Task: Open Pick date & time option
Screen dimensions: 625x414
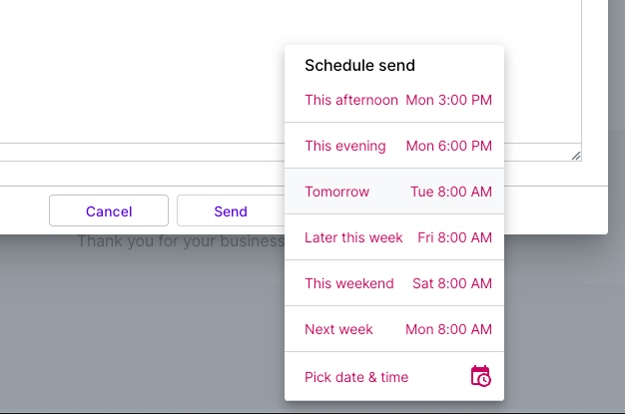Action: pyautogui.click(x=394, y=377)
